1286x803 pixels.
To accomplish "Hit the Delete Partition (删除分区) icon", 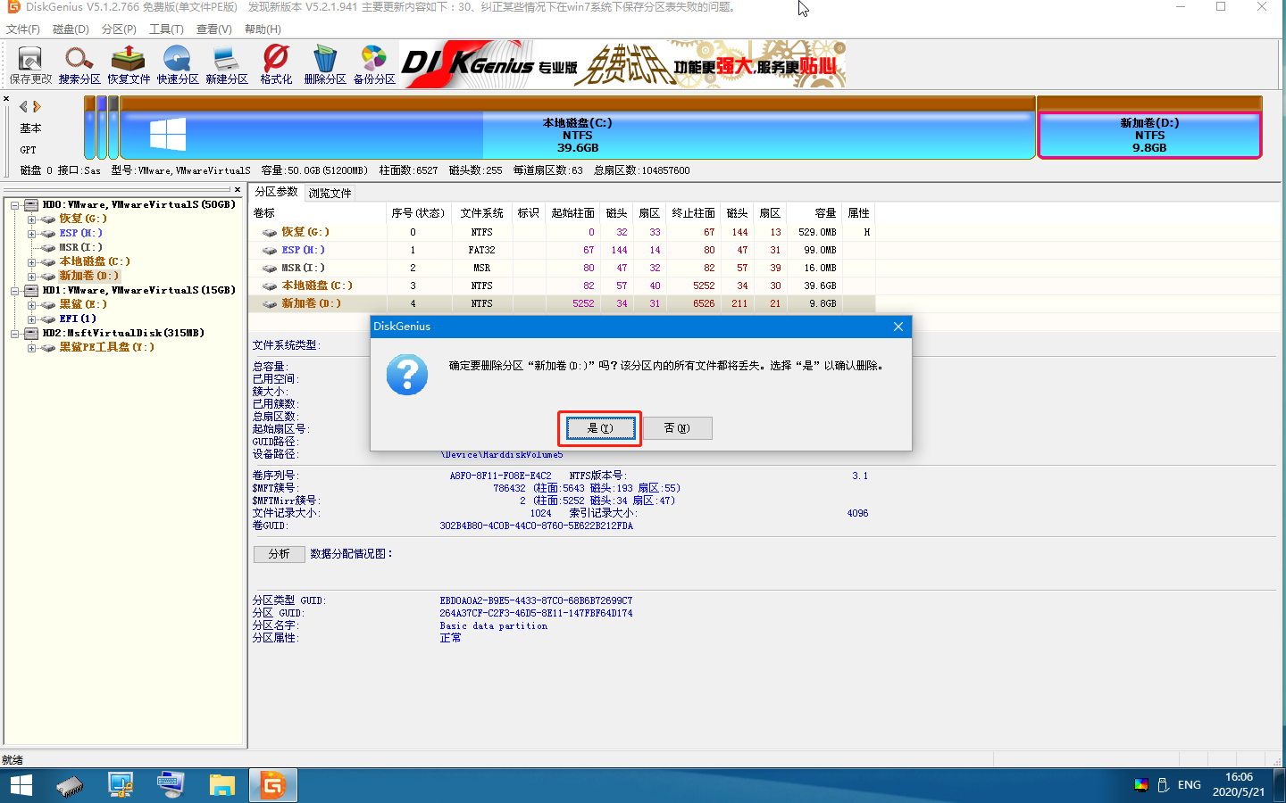I will point(325,65).
